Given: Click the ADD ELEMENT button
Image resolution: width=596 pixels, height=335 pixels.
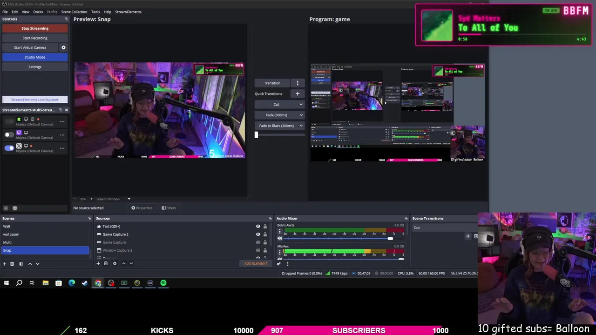Looking at the screenshot, I should (x=256, y=263).
